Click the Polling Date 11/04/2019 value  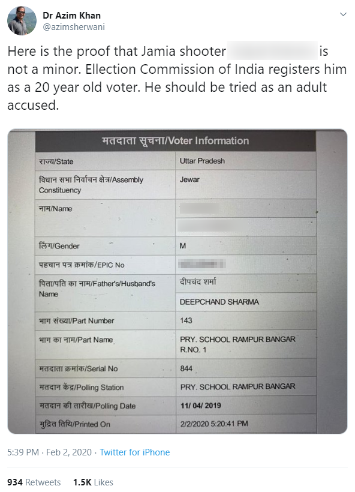point(201,406)
